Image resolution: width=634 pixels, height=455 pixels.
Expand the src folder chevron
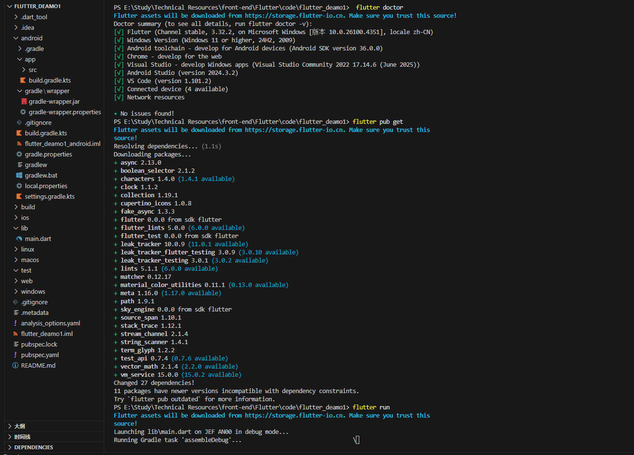[24, 70]
